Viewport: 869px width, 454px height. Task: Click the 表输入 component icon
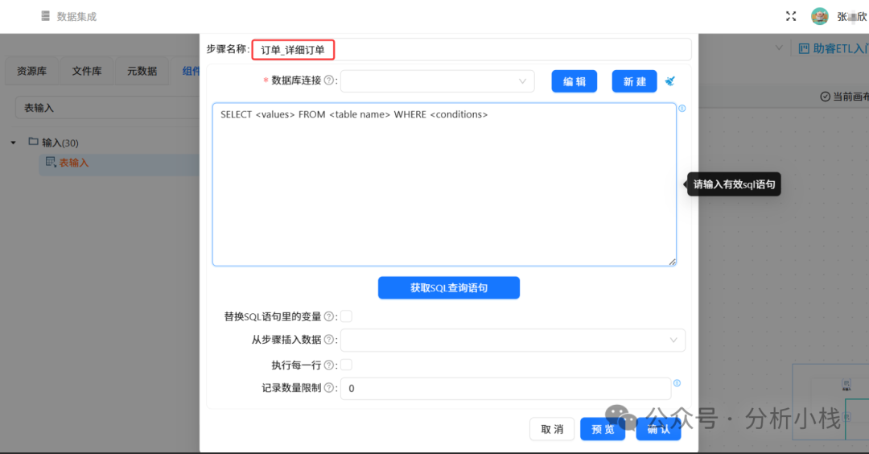(51, 162)
